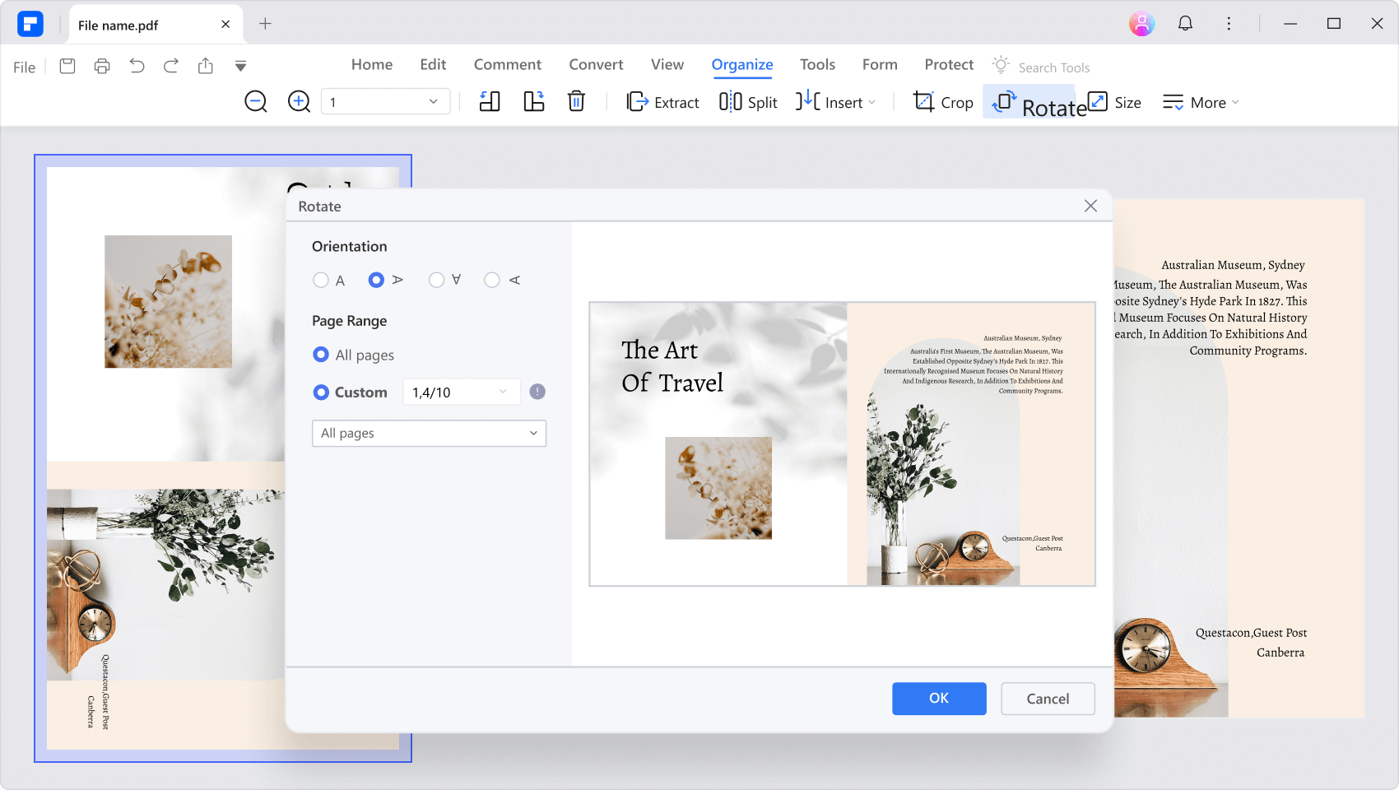The image size is (1399, 790).
Task: Switch to the Edit tab
Action: point(433,64)
